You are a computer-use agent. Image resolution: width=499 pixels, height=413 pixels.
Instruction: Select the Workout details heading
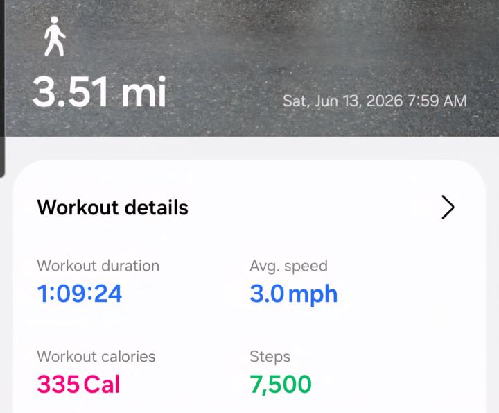point(113,208)
